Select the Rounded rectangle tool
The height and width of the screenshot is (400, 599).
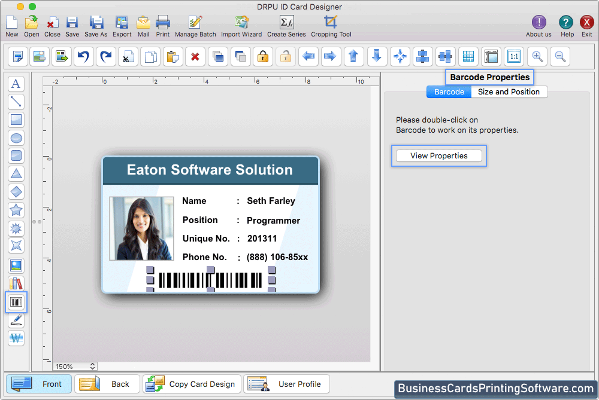16,155
